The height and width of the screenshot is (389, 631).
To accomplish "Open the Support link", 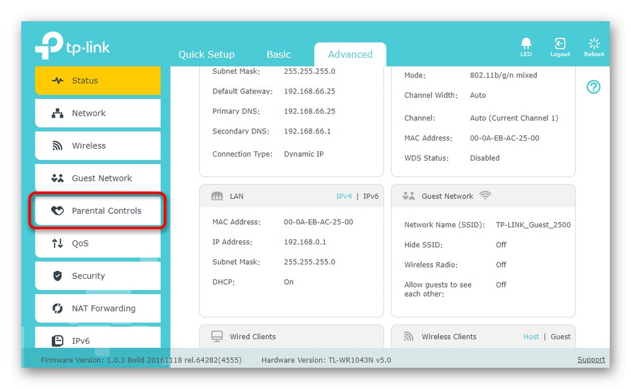I will (x=591, y=360).
